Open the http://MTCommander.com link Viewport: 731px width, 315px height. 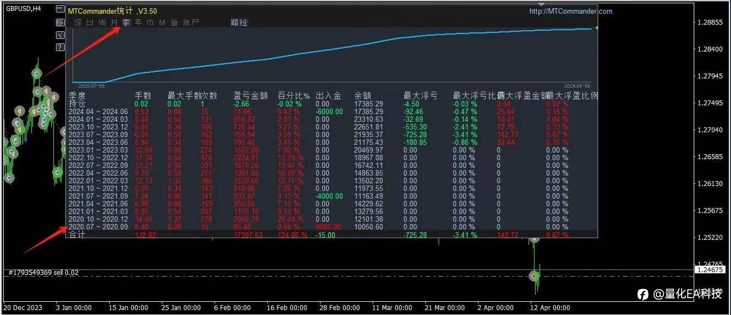pyautogui.click(x=571, y=11)
